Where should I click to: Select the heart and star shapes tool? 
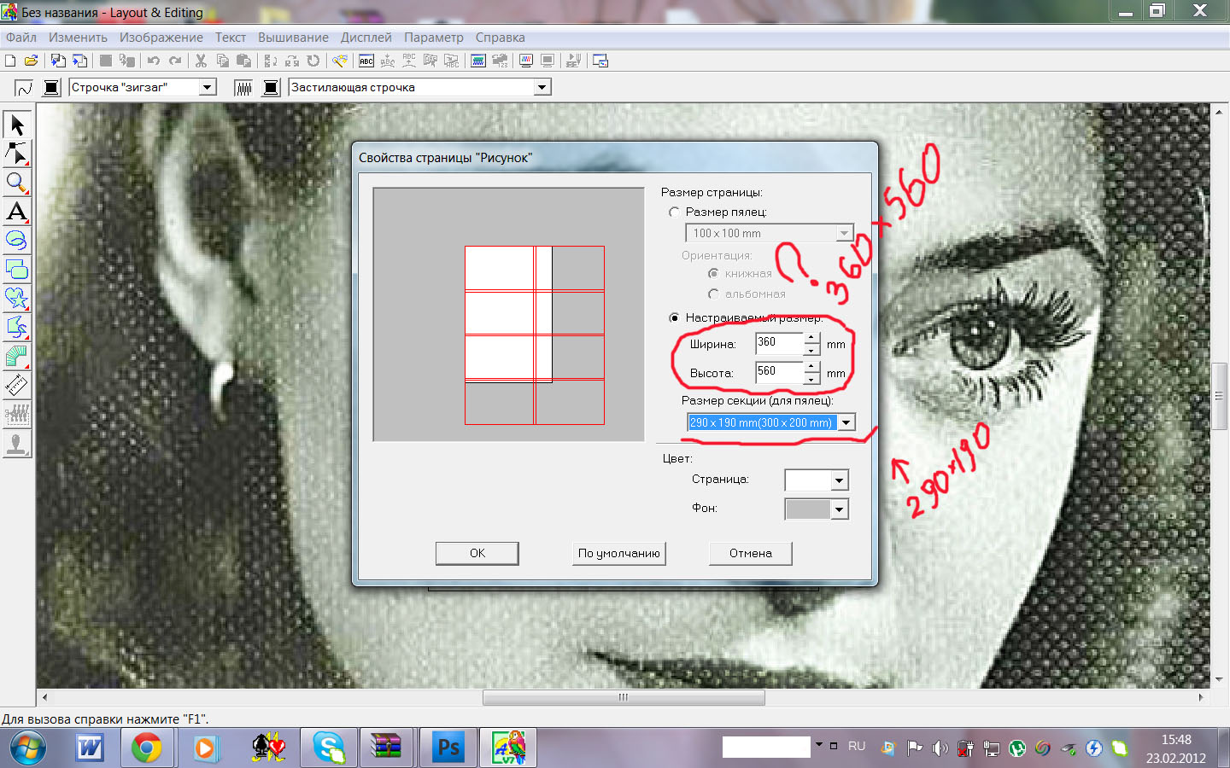(17, 298)
